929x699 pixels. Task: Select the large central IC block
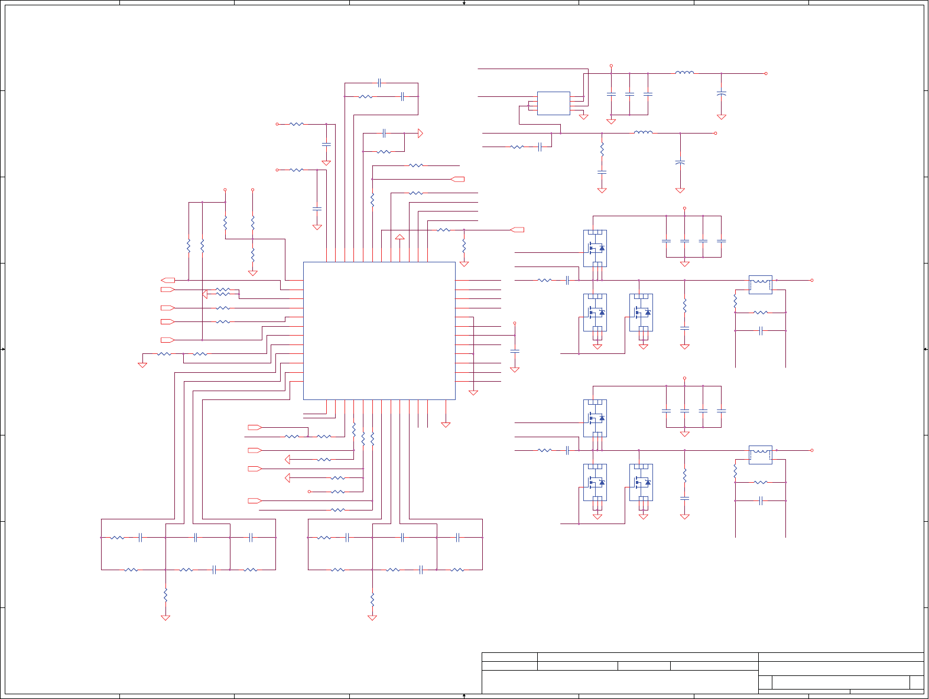click(x=379, y=331)
